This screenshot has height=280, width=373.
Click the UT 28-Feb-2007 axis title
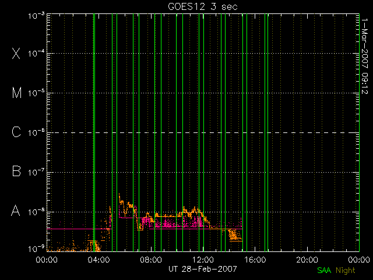click(203, 269)
